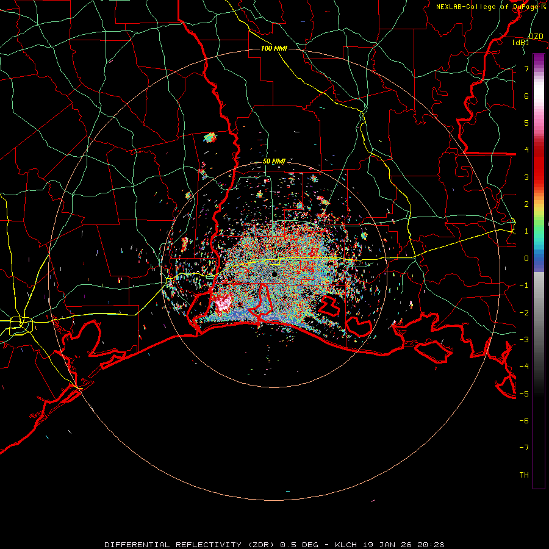Click the radar product caption at bottom
Screen dimensions: 549x549
click(x=274, y=545)
